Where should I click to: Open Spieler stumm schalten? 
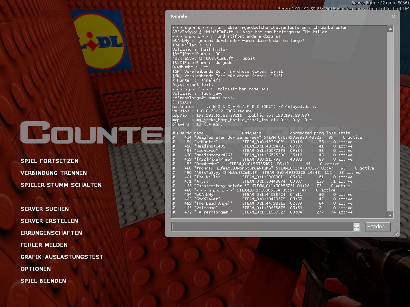[x=61, y=185]
